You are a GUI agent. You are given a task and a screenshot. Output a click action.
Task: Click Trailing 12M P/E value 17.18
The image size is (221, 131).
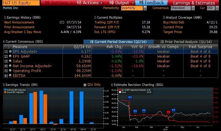click(146, 22)
